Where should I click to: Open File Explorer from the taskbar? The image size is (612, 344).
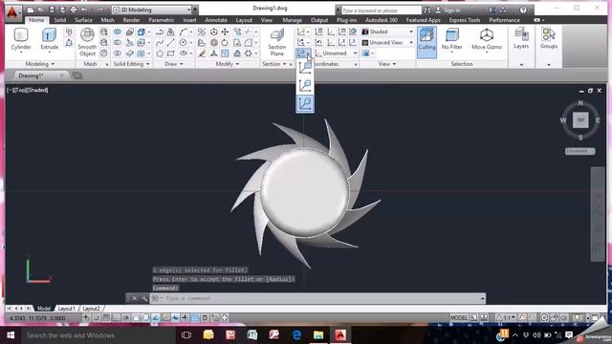318,335
